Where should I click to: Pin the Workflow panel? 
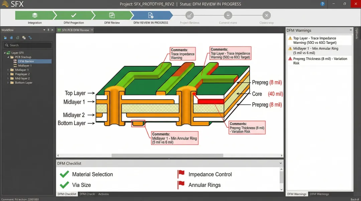tap(48, 30)
